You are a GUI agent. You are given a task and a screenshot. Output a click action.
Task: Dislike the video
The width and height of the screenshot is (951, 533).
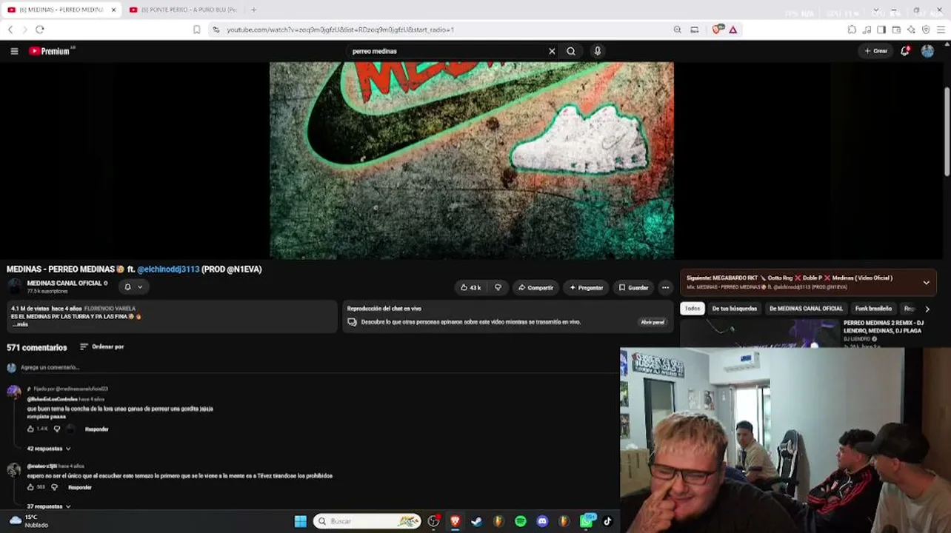(498, 287)
